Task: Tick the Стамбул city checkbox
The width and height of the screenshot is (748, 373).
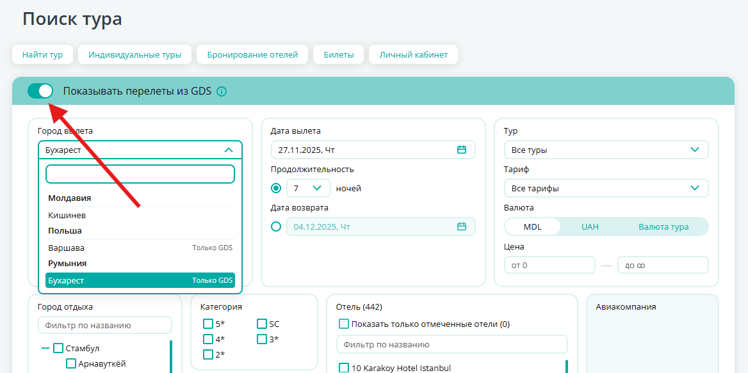Action: pos(58,349)
